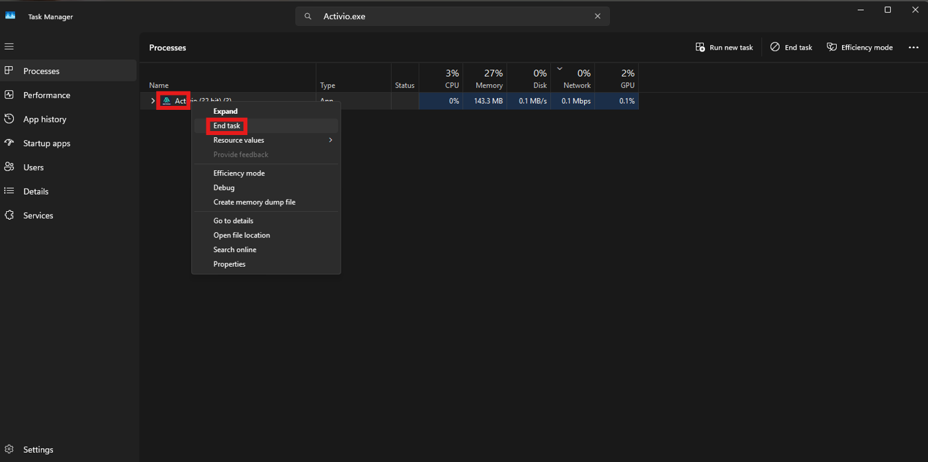This screenshot has width=928, height=462.
Task: Click the three-dot more options icon
Action: (913, 48)
